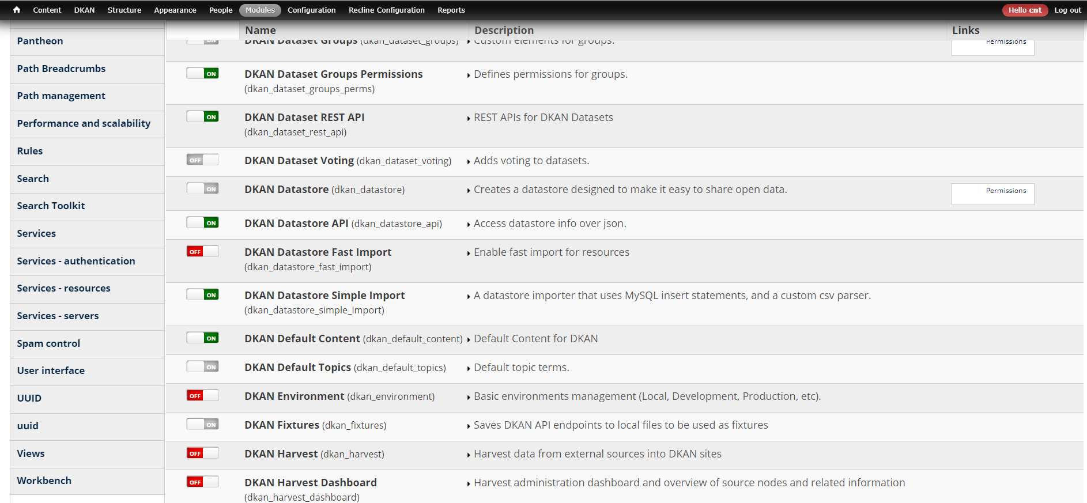Toggle the DKAN Fixtures switch
This screenshot has height=503, width=1087.
point(202,424)
